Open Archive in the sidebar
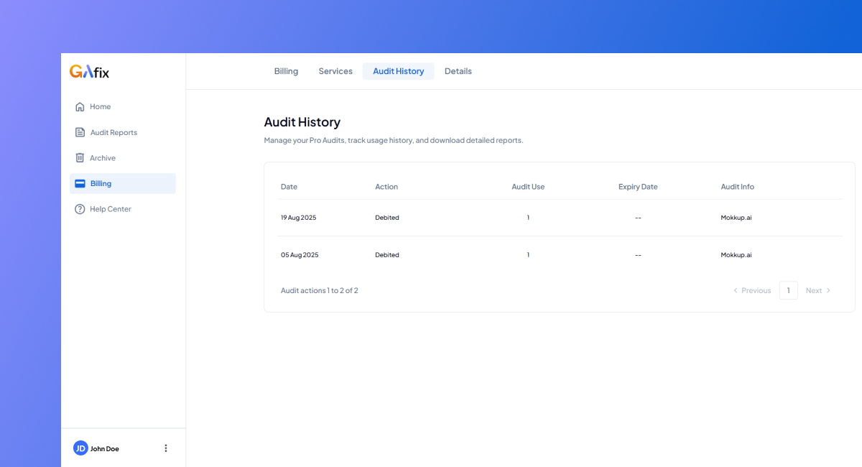 [x=123, y=158]
